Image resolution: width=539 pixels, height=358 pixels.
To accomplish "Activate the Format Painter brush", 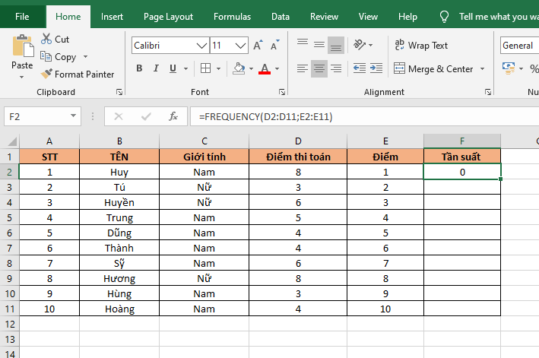I will pos(46,74).
